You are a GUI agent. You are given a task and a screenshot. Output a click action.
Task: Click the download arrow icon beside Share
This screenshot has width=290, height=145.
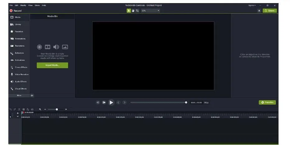[x=259, y=11]
